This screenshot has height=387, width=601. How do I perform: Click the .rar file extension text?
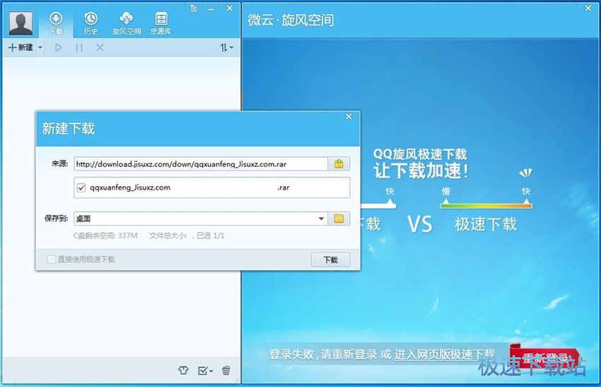tap(284, 187)
